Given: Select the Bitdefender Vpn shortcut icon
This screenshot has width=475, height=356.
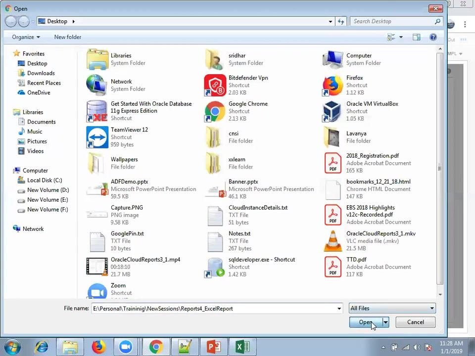Looking at the screenshot, I should [215, 86].
